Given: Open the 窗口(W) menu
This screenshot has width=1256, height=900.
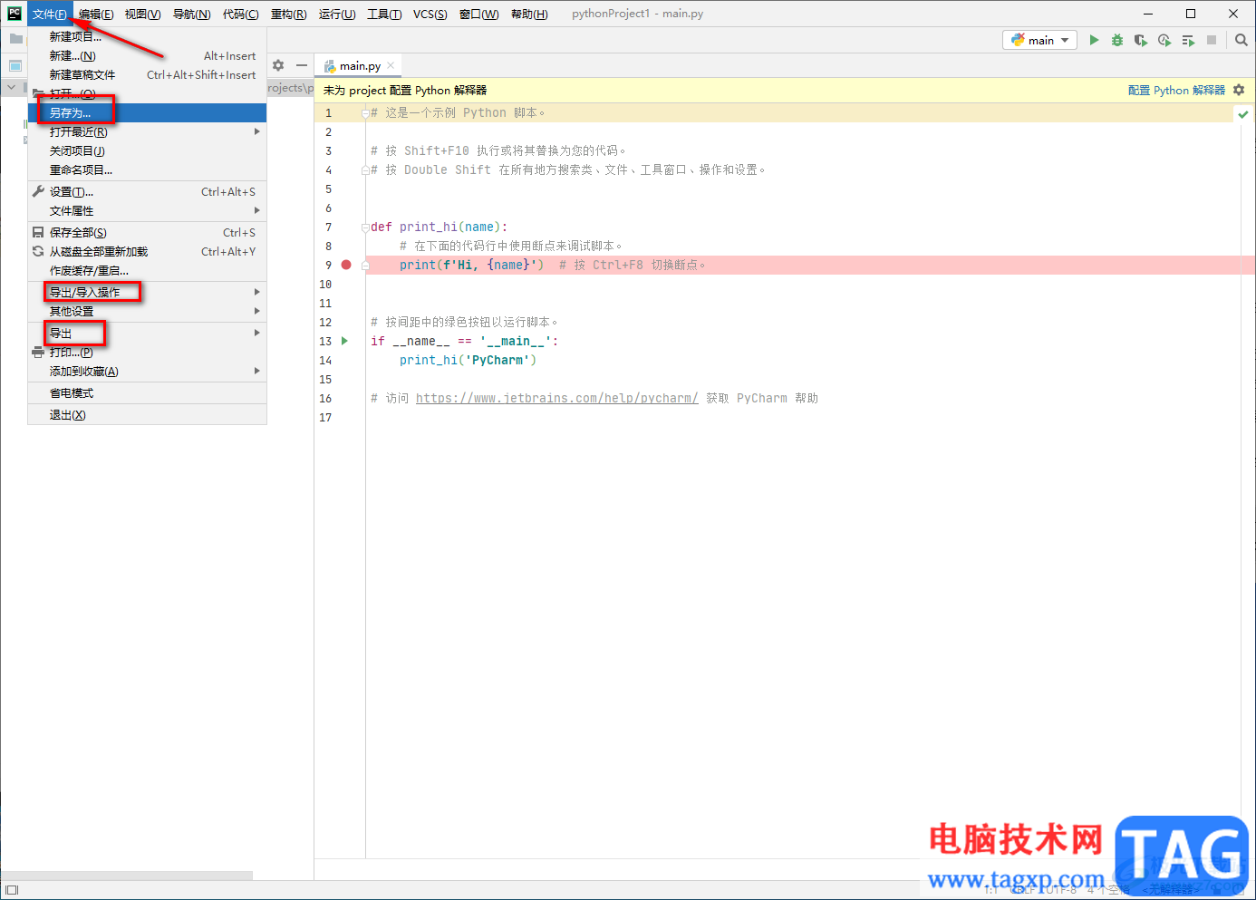Looking at the screenshot, I should pyautogui.click(x=478, y=14).
